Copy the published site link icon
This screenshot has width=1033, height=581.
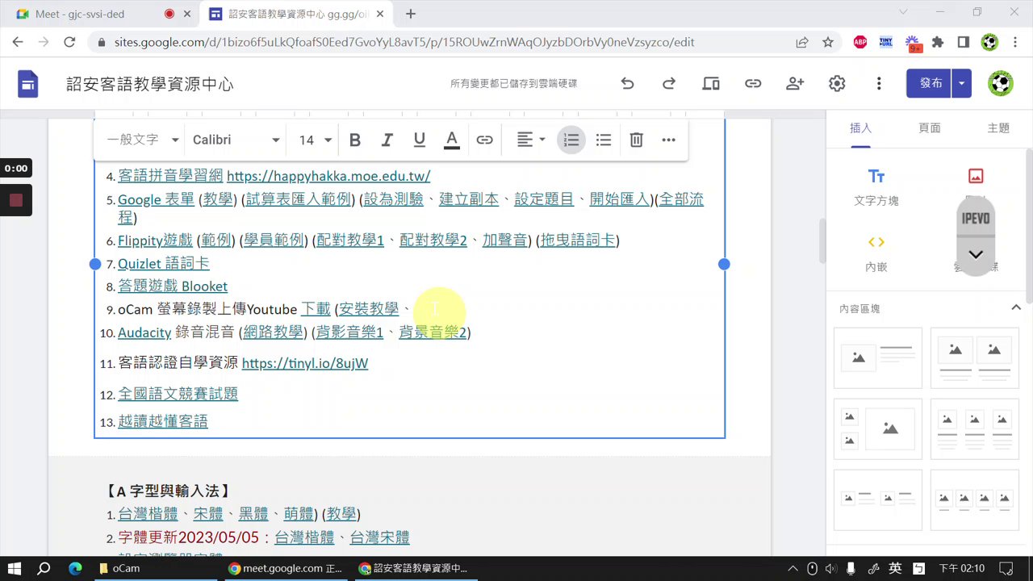pos(753,83)
